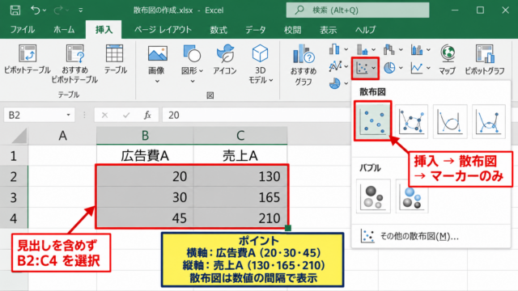Select scatter with straight lines and markers
The image size is (518, 291).
[489, 121]
